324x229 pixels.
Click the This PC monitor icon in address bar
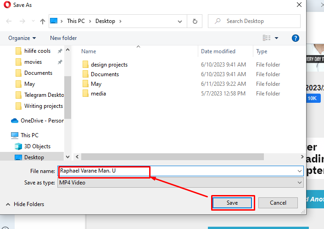coord(54,21)
